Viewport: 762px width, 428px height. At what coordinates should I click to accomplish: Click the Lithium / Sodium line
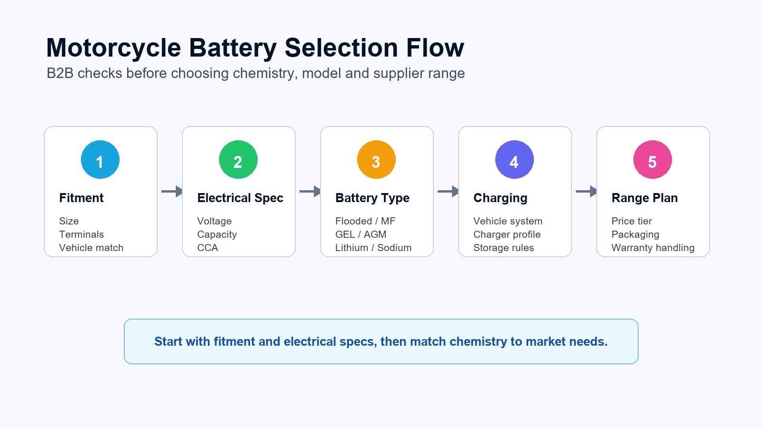tap(373, 248)
